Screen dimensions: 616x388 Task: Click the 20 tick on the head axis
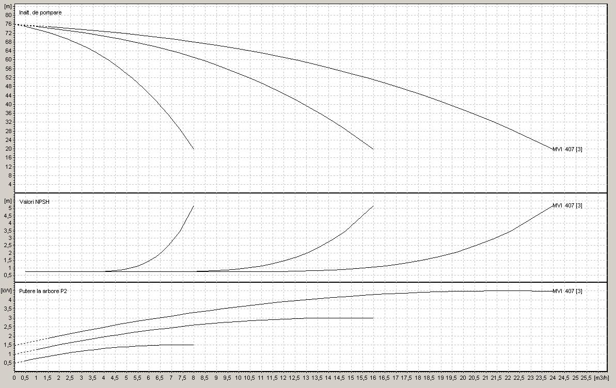click(x=8, y=149)
